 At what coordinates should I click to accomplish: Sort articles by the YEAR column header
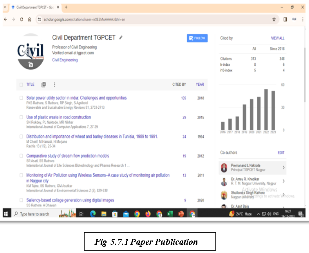[200, 84]
